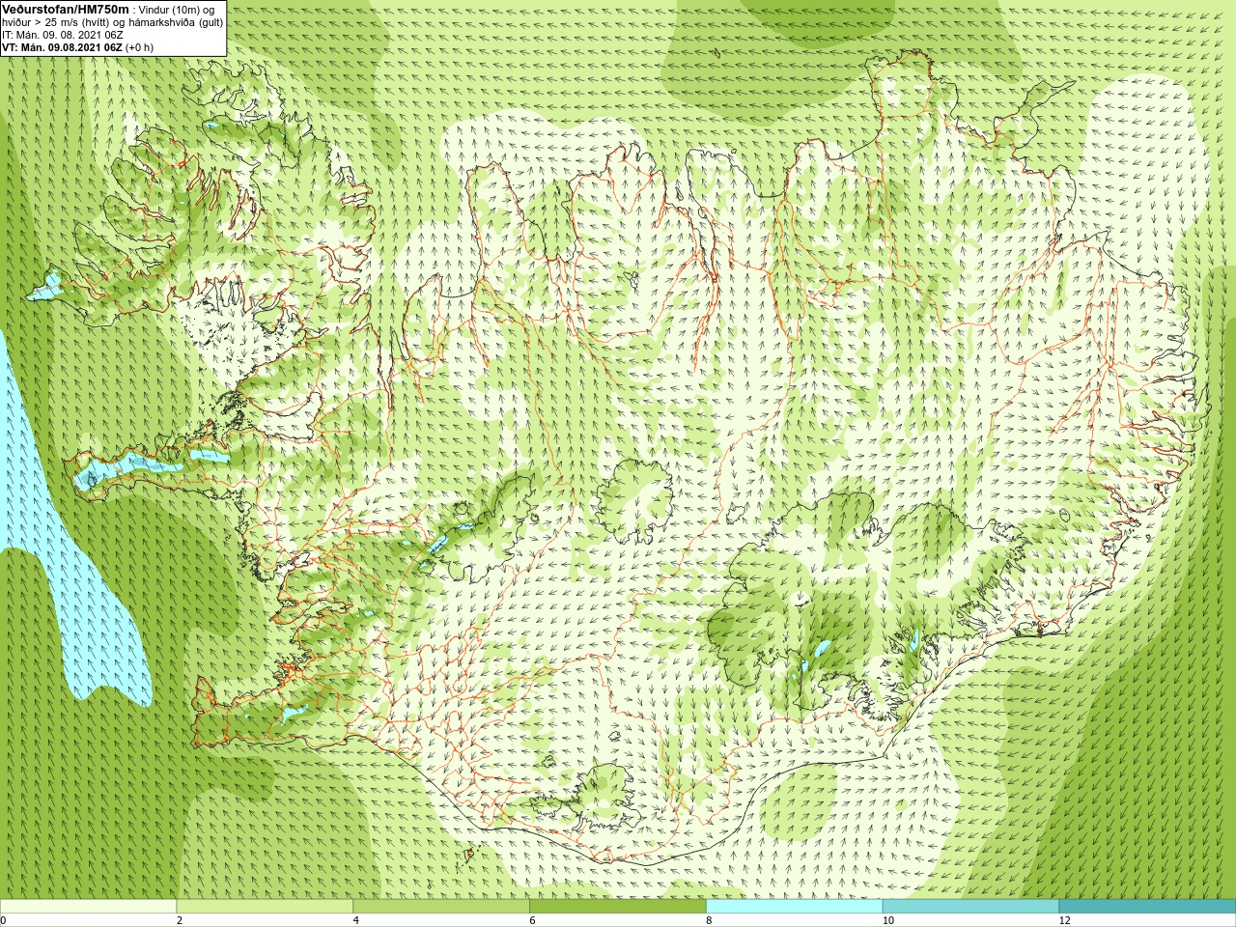Click the "Veðurstofan/HM750m" title text
Screen dimensions: 1236x927
(x=65, y=9)
